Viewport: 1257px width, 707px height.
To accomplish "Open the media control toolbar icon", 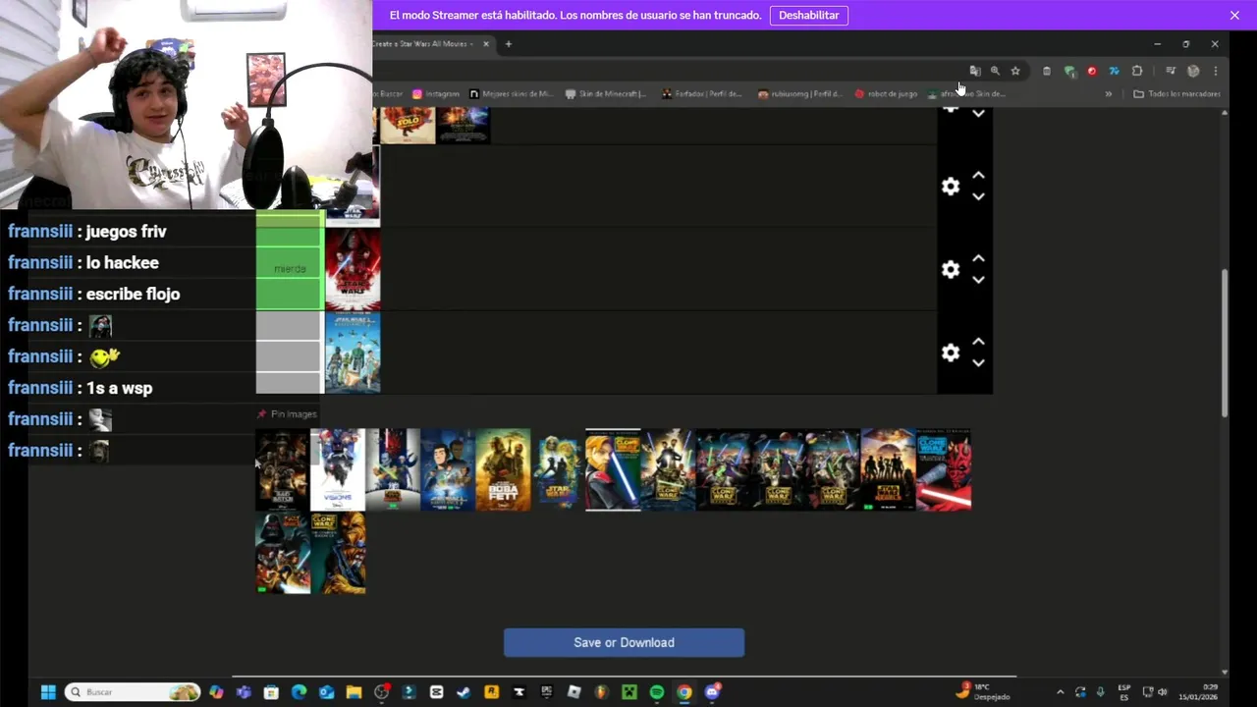I will 1171,71.
